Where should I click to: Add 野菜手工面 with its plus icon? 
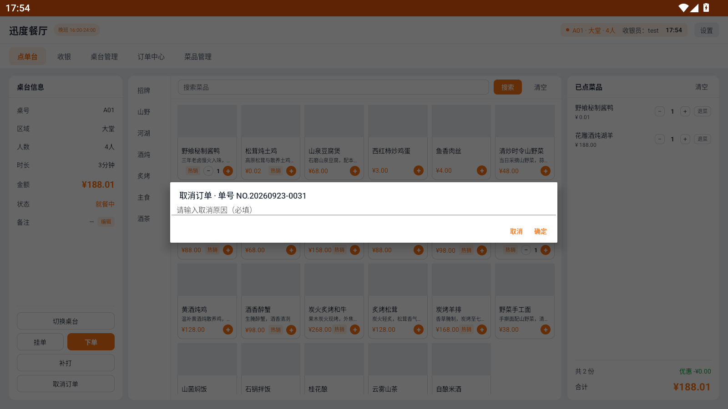[546, 329]
